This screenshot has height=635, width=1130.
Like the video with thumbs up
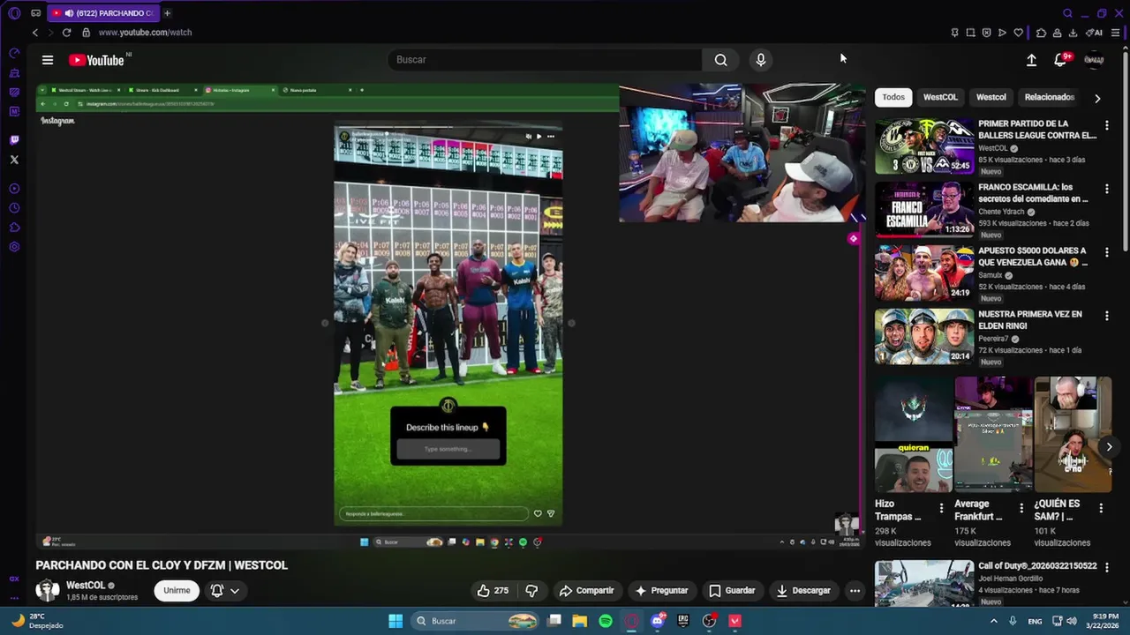[493, 591]
